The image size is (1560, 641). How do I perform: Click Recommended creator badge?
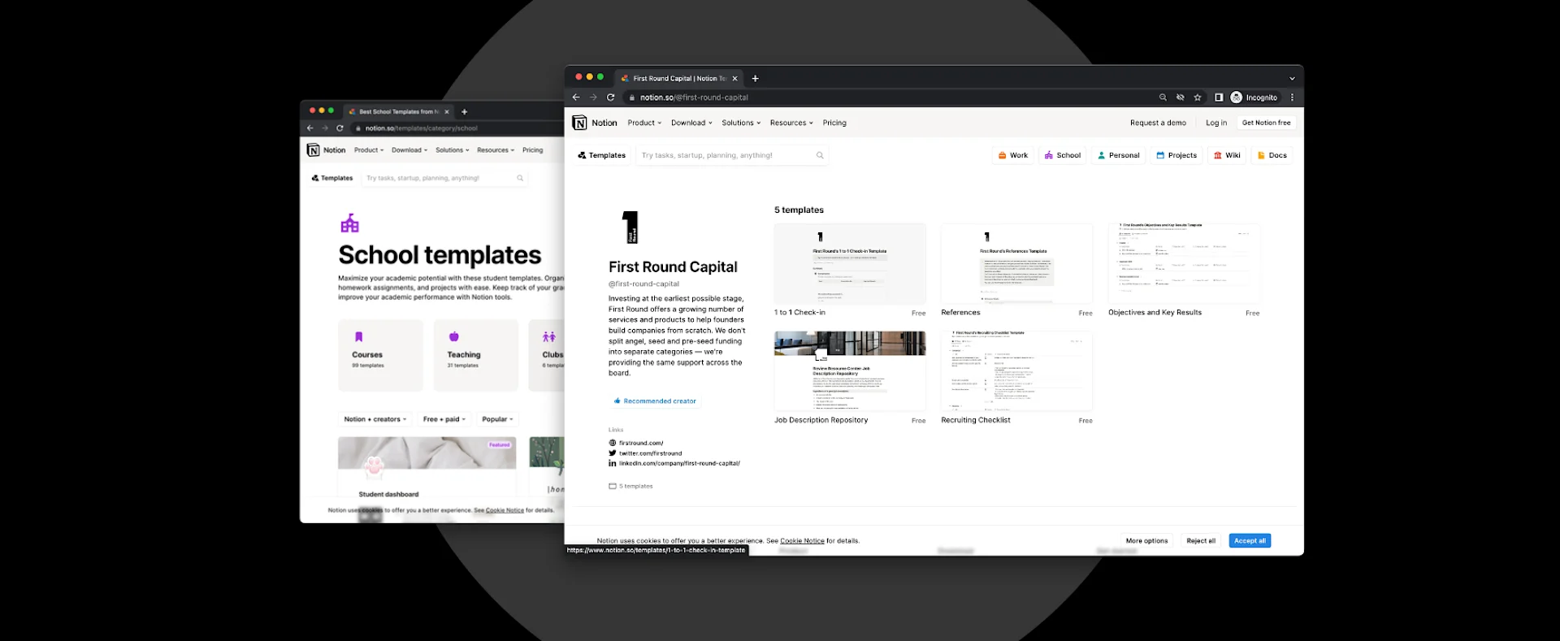click(655, 401)
